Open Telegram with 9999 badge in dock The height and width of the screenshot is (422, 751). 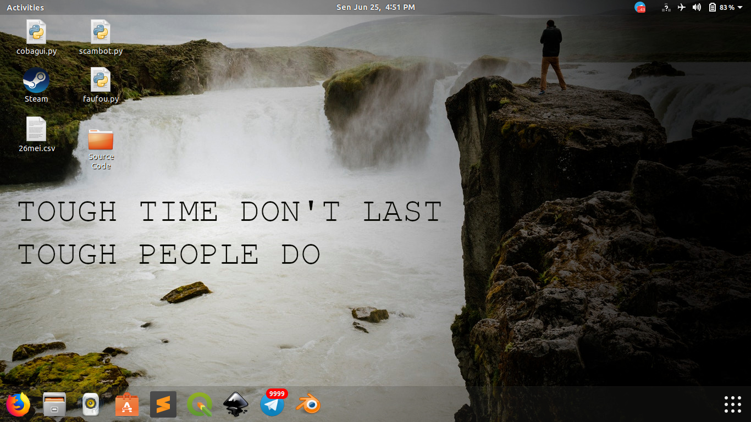(x=272, y=404)
